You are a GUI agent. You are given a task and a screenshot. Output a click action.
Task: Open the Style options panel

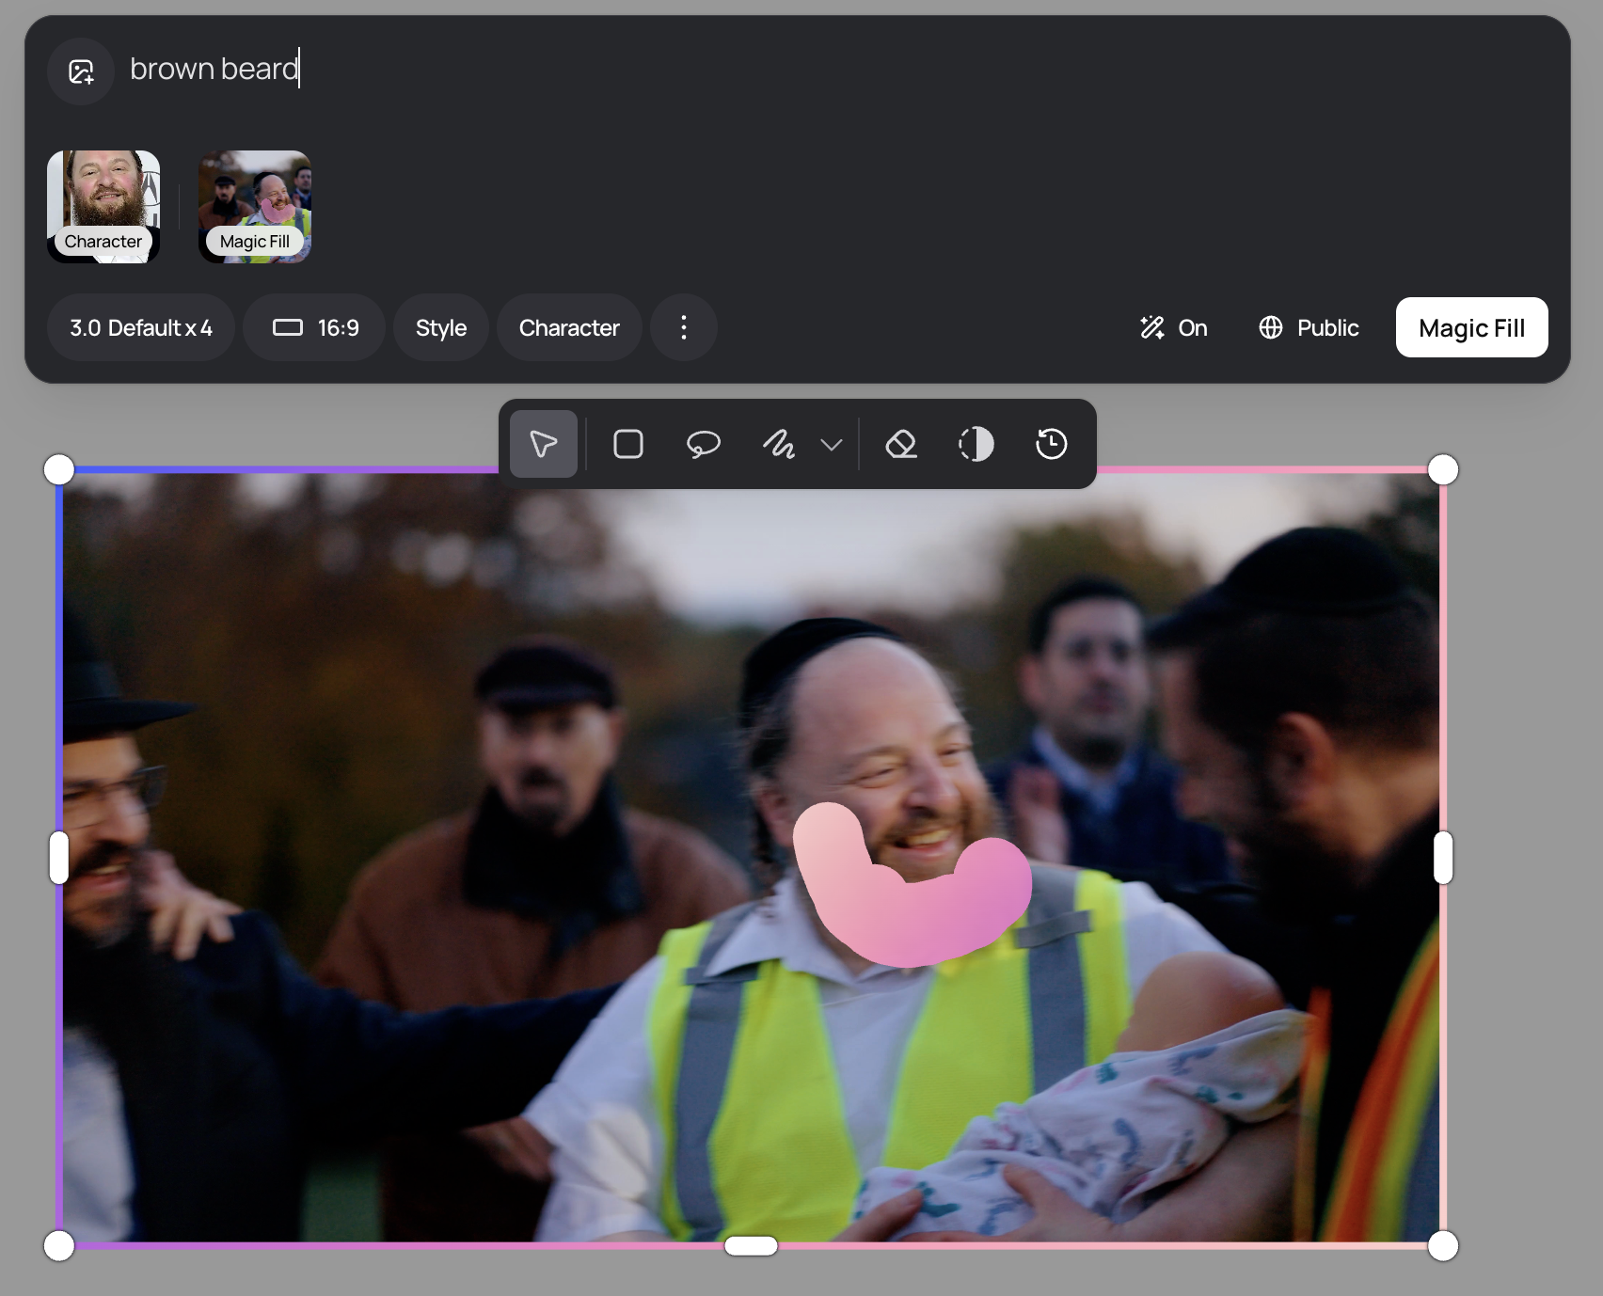click(x=440, y=327)
